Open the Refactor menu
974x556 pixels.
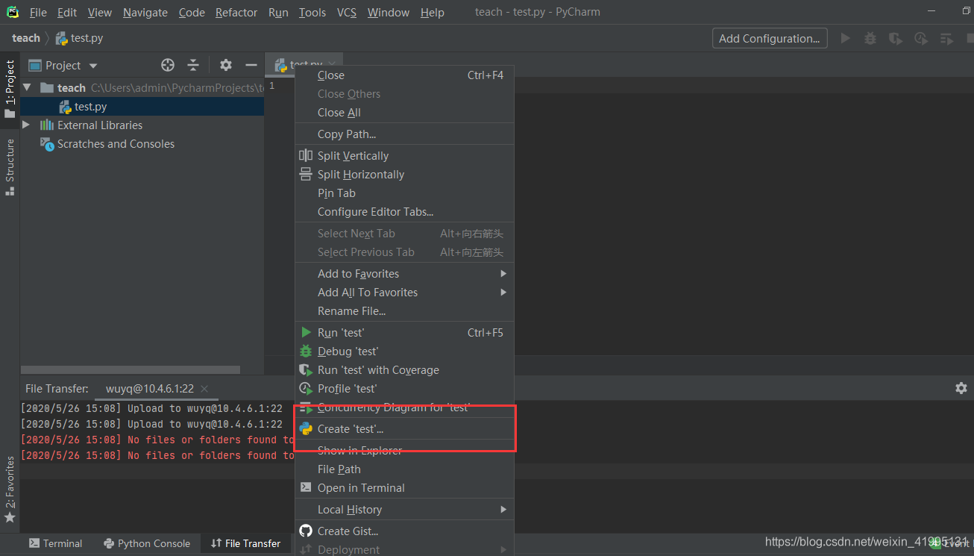point(236,12)
